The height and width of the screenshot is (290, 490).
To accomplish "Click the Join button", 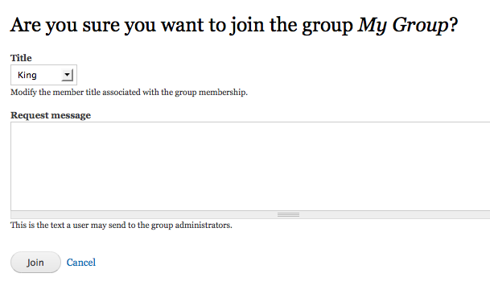I will click(x=35, y=262).
